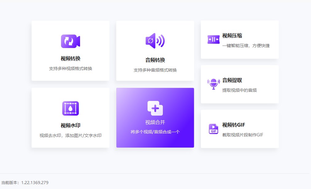Image resolution: width=311 pixels, height=189 pixels.
Task: Click the text 提取视频中的音频
Action: [241, 90]
